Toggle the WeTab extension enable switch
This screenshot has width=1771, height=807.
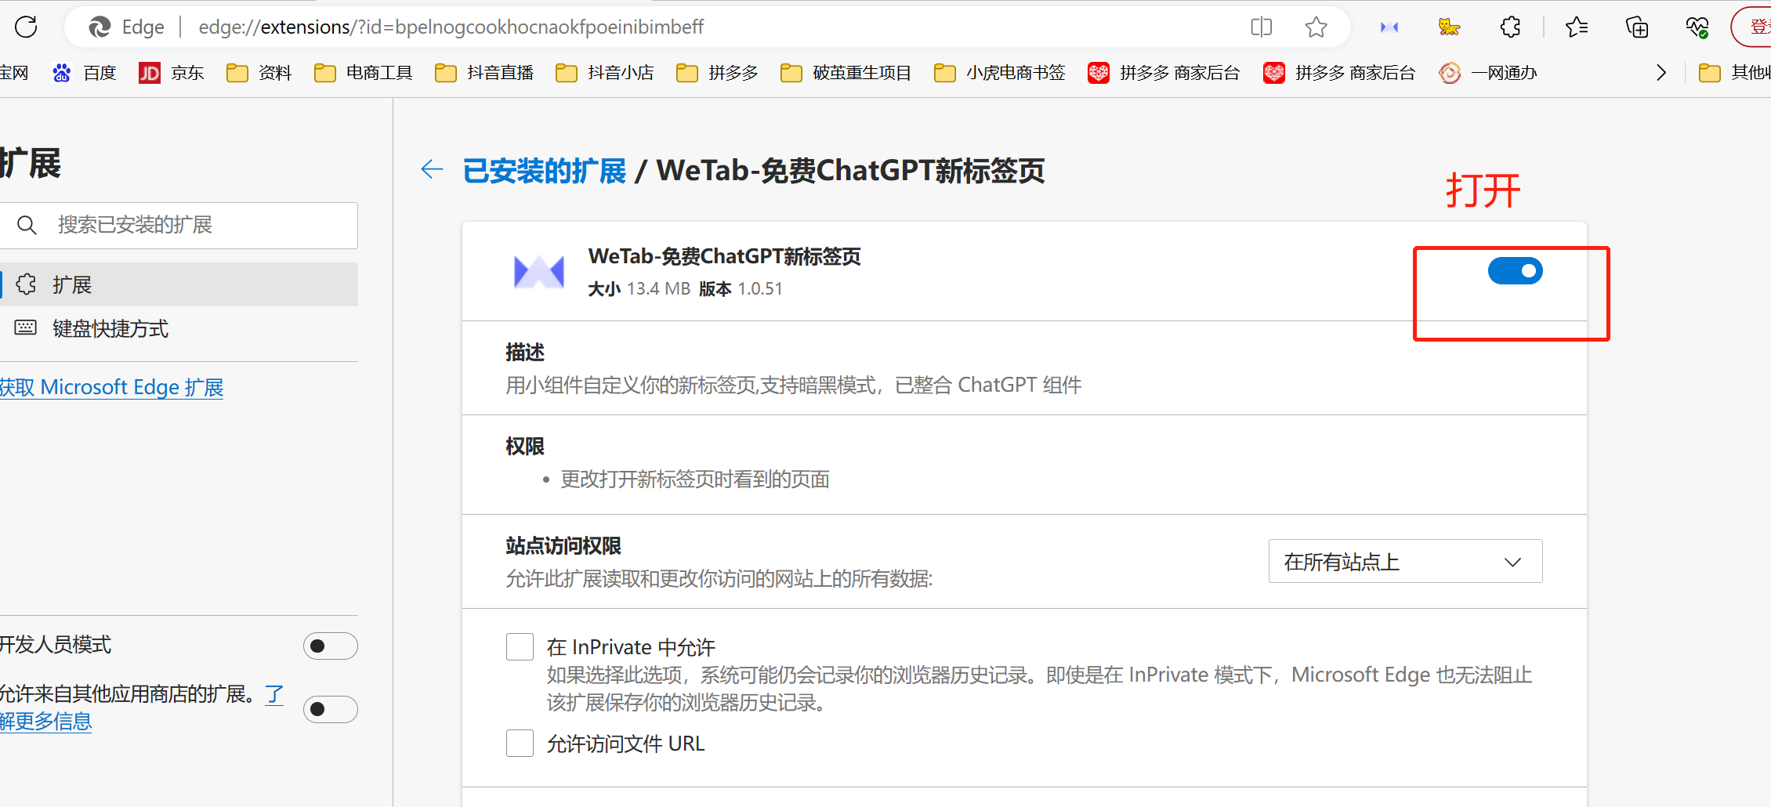(1515, 271)
